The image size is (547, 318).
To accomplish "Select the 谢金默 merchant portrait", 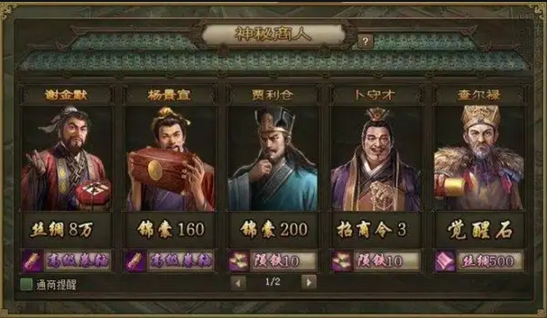I will [66, 158].
